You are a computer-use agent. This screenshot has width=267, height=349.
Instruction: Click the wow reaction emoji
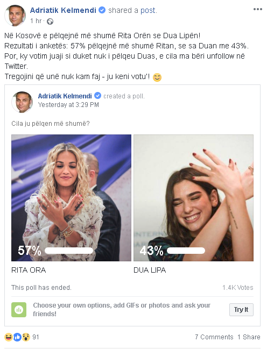click(x=26, y=337)
